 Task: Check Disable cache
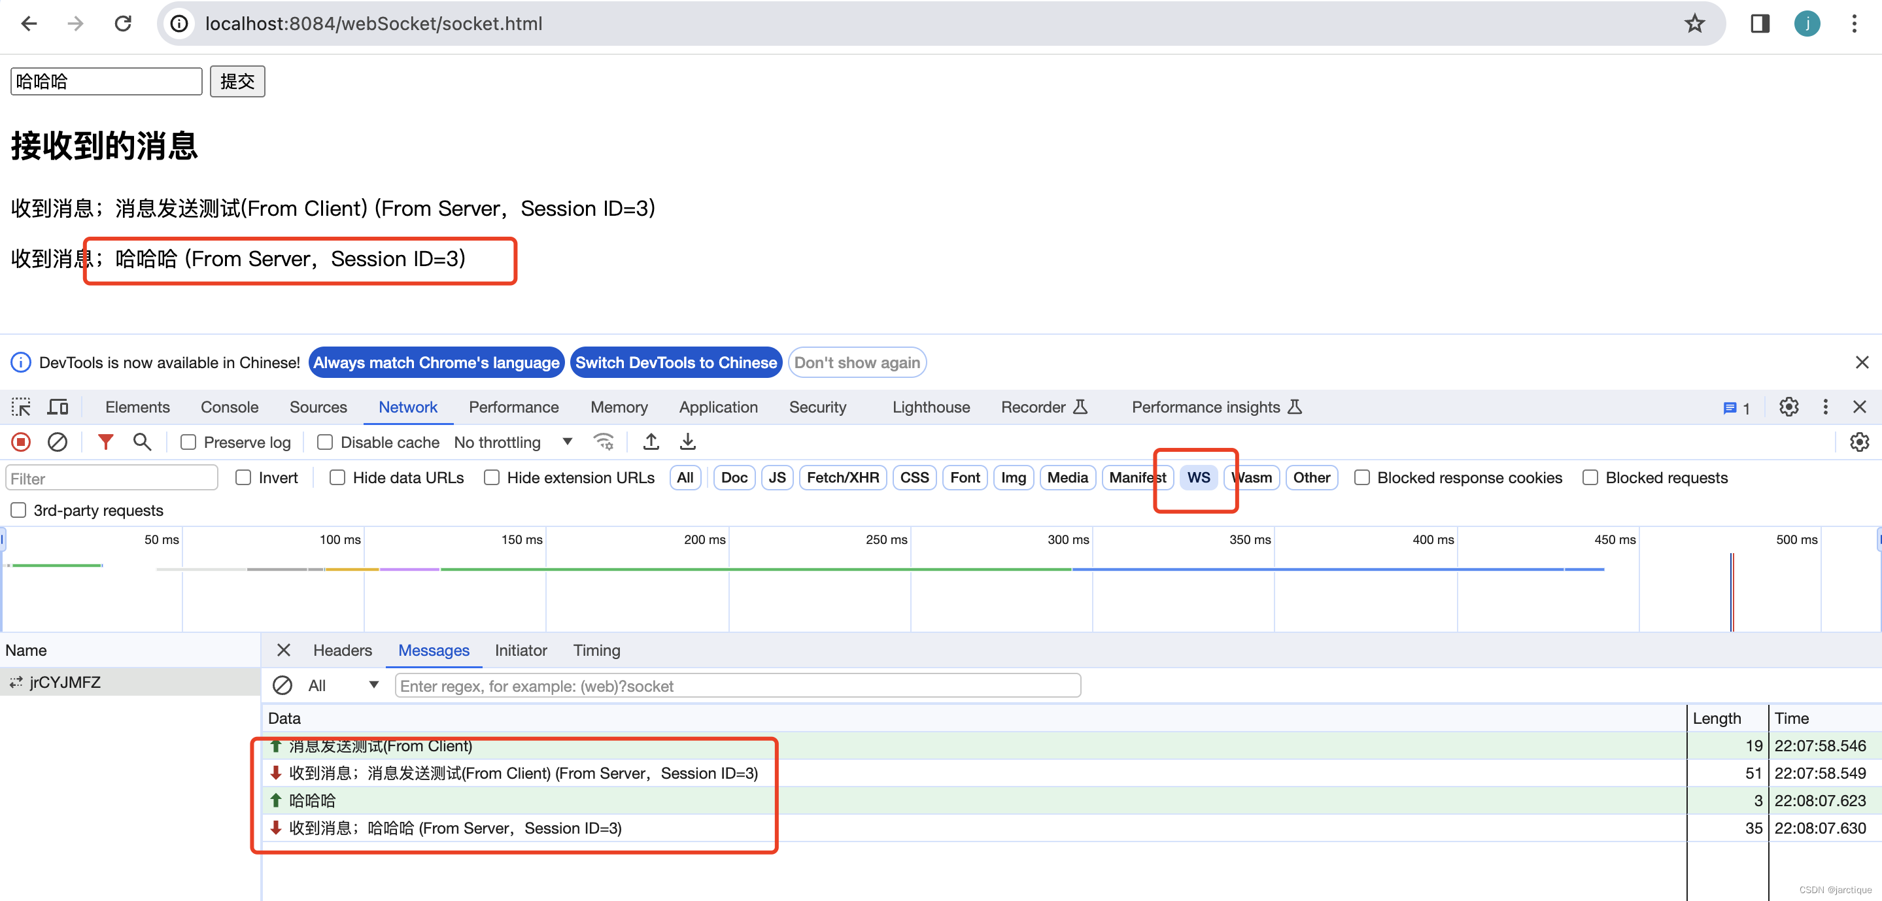pos(324,442)
